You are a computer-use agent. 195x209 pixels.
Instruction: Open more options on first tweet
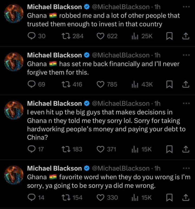tap(186, 7)
